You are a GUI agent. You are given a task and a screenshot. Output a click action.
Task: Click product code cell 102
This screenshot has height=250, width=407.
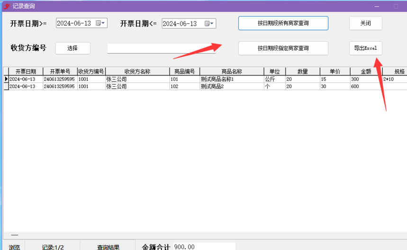[x=185, y=86]
